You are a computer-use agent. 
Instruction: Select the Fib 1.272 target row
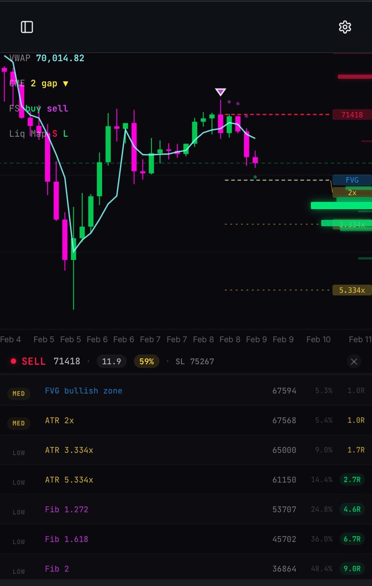(x=186, y=509)
